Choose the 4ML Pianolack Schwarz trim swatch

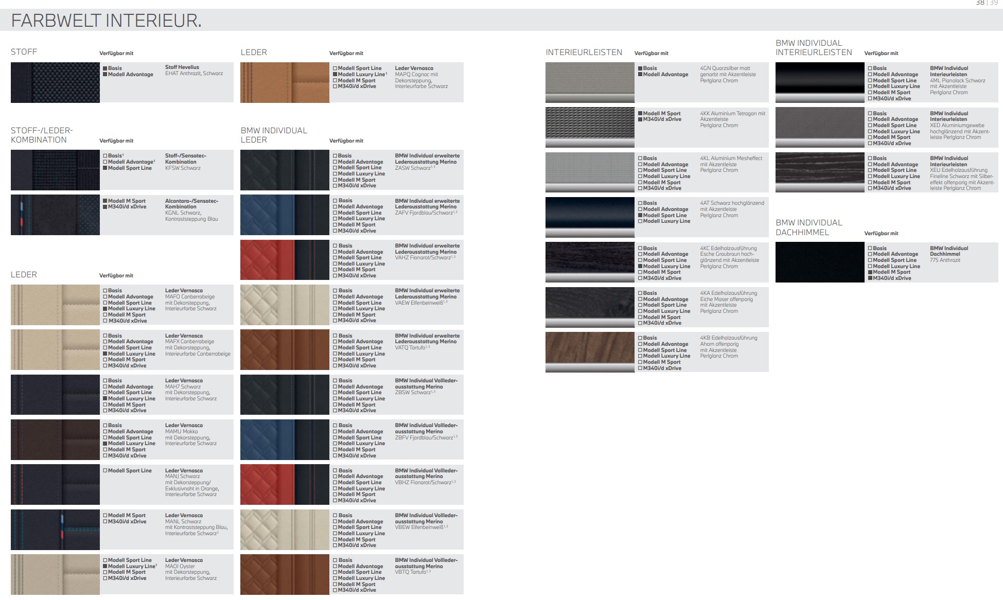click(x=820, y=82)
